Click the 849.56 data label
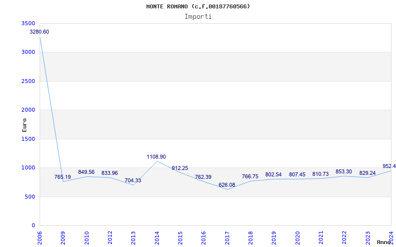396x247 pixels. [x=86, y=172]
